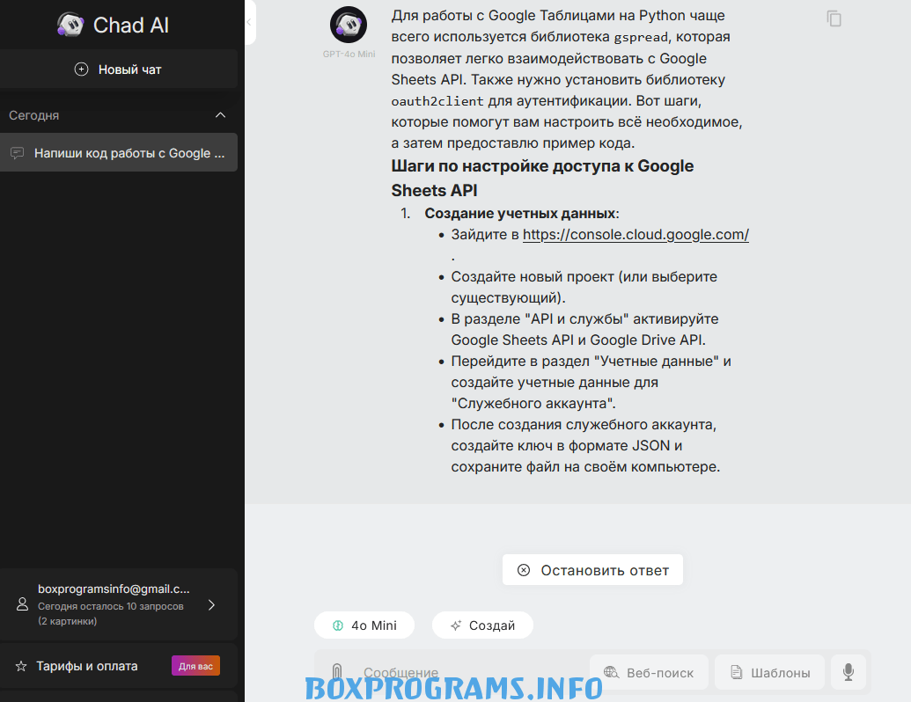Open the Шаблоны templates button
The width and height of the screenshot is (911, 702).
[769, 672]
